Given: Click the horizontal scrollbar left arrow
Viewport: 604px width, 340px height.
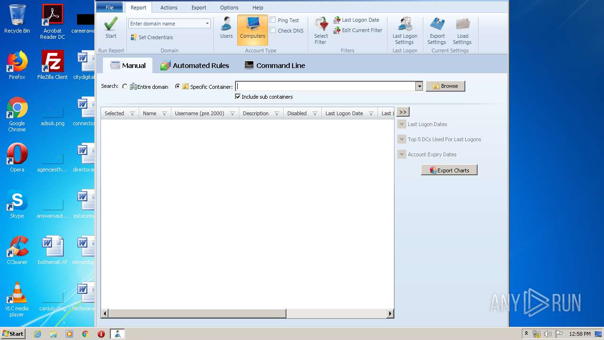Looking at the screenshot, I should pyautogui.click(x=105, y=313).
